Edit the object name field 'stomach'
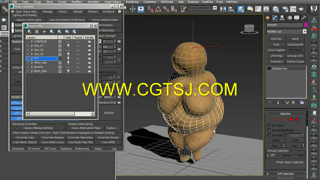 tap(284, 25)
